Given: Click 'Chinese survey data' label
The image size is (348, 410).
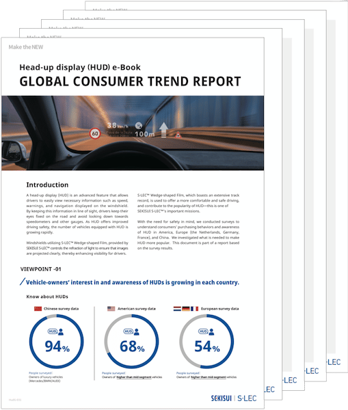Looking at the screenshot, I should [x=62, y=309].
